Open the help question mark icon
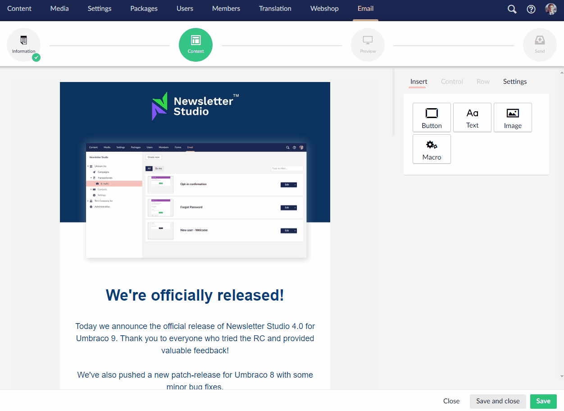This screenshot has height=411, width=564. coord(531,9)
